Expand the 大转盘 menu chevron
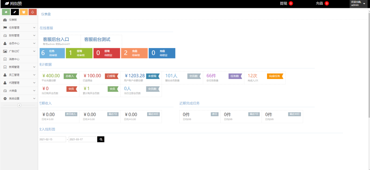The image size is (370, 170). coord(34,91)
